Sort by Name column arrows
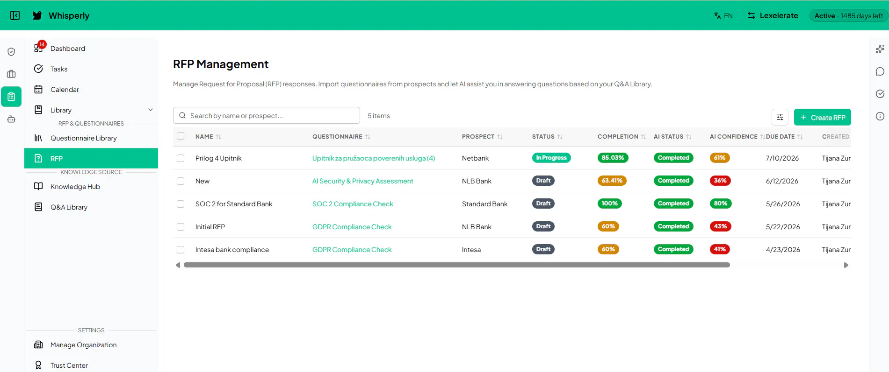This screenshot has width=889, height=372. (x=218, y=137)
